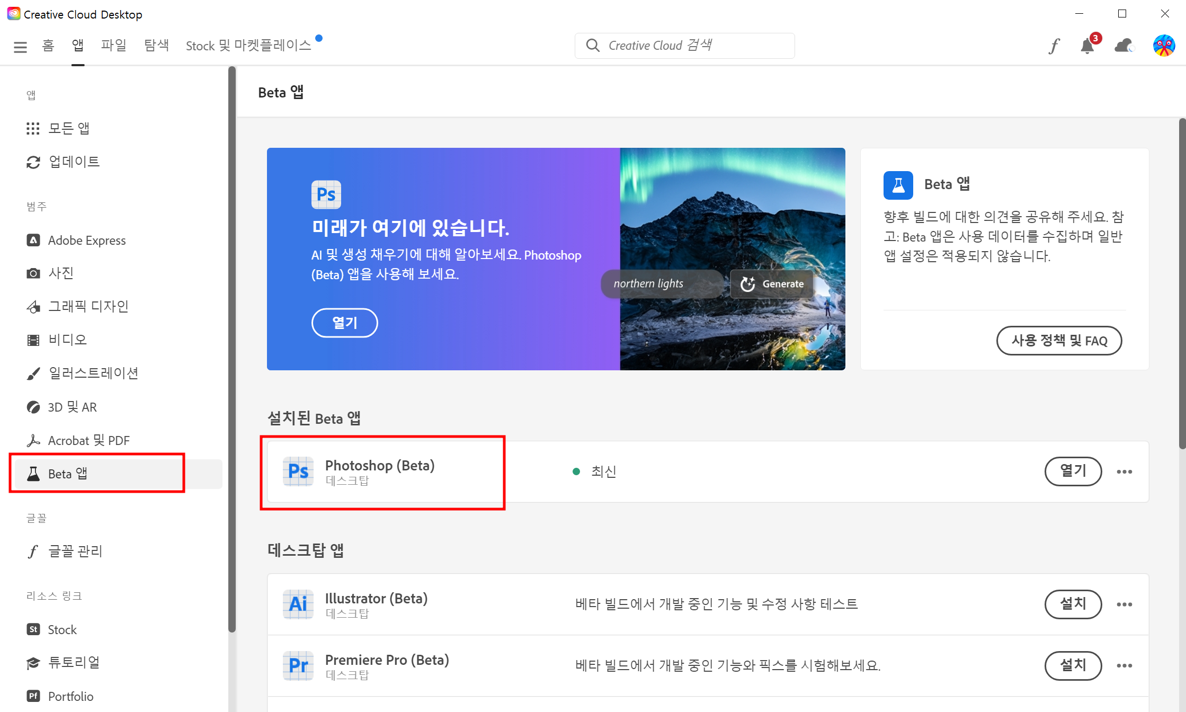The image size is (1186, 712).
Task: Switch to the 파일 tab
Action: (114, 46)
